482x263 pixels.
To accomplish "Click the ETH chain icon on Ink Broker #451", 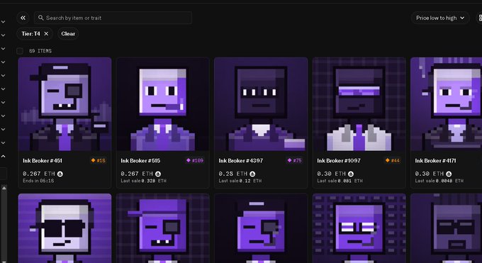I will click(x=60, y=174).
